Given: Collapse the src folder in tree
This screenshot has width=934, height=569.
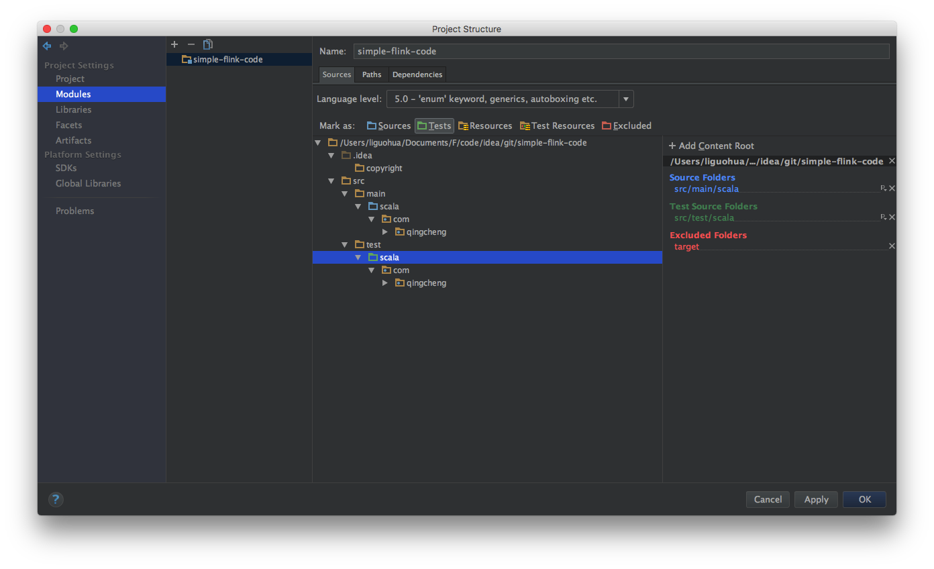Looking at the screenshot, I should click(x=331, y=181).
